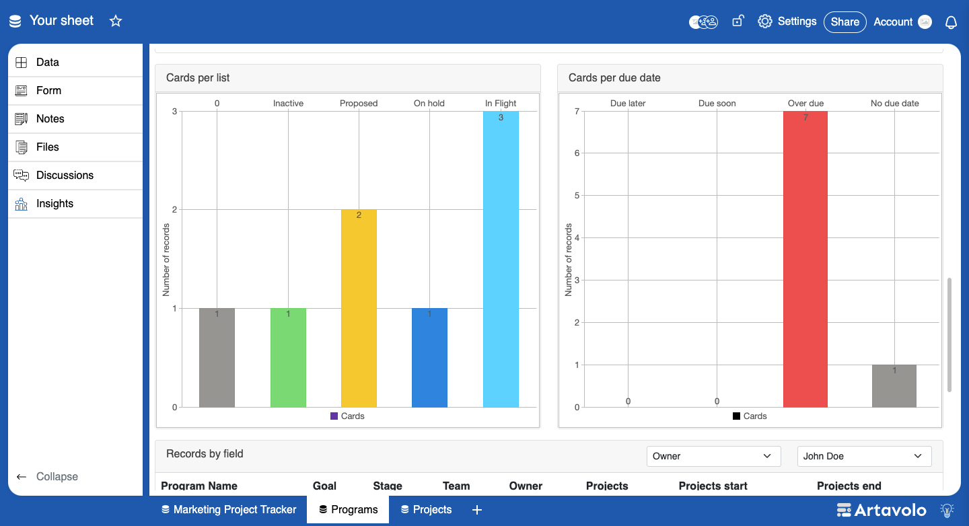The width and height of the screenshot is (969, 526).
Task: Click the Notes icon in sidebar
Action: [22, 119]
